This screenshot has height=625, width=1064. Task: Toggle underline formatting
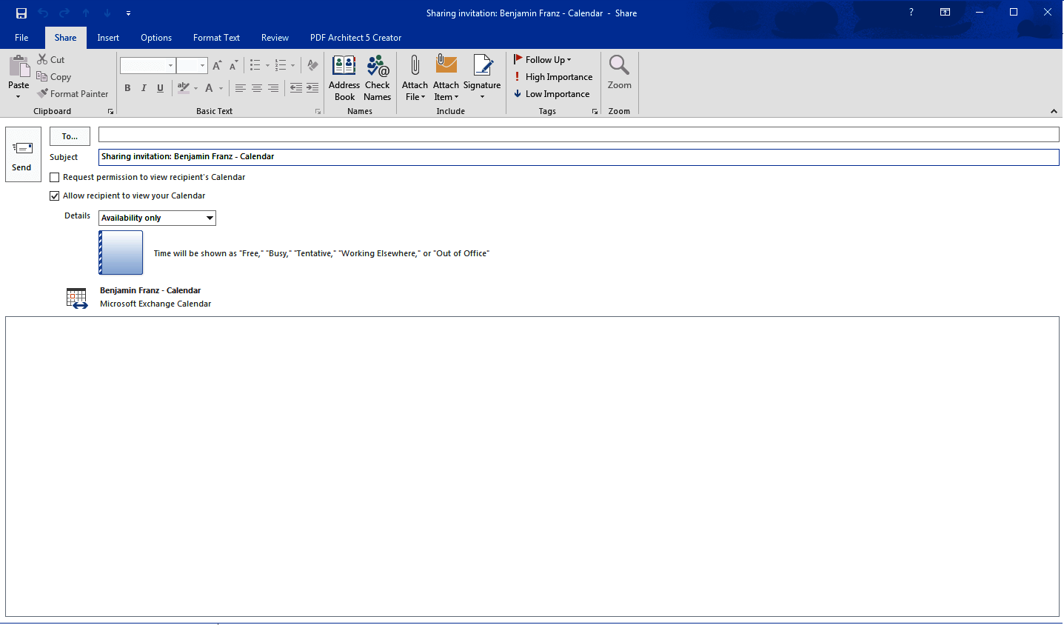pyautogui.click(x=160, y=88)
